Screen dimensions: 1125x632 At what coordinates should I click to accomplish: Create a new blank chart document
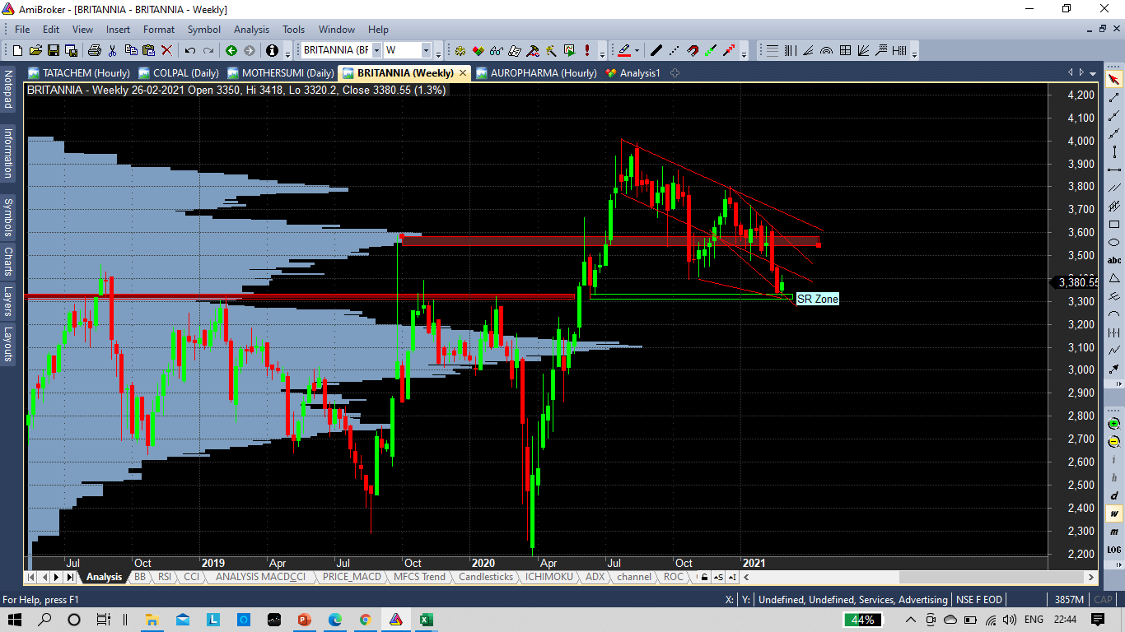[17, 50]
